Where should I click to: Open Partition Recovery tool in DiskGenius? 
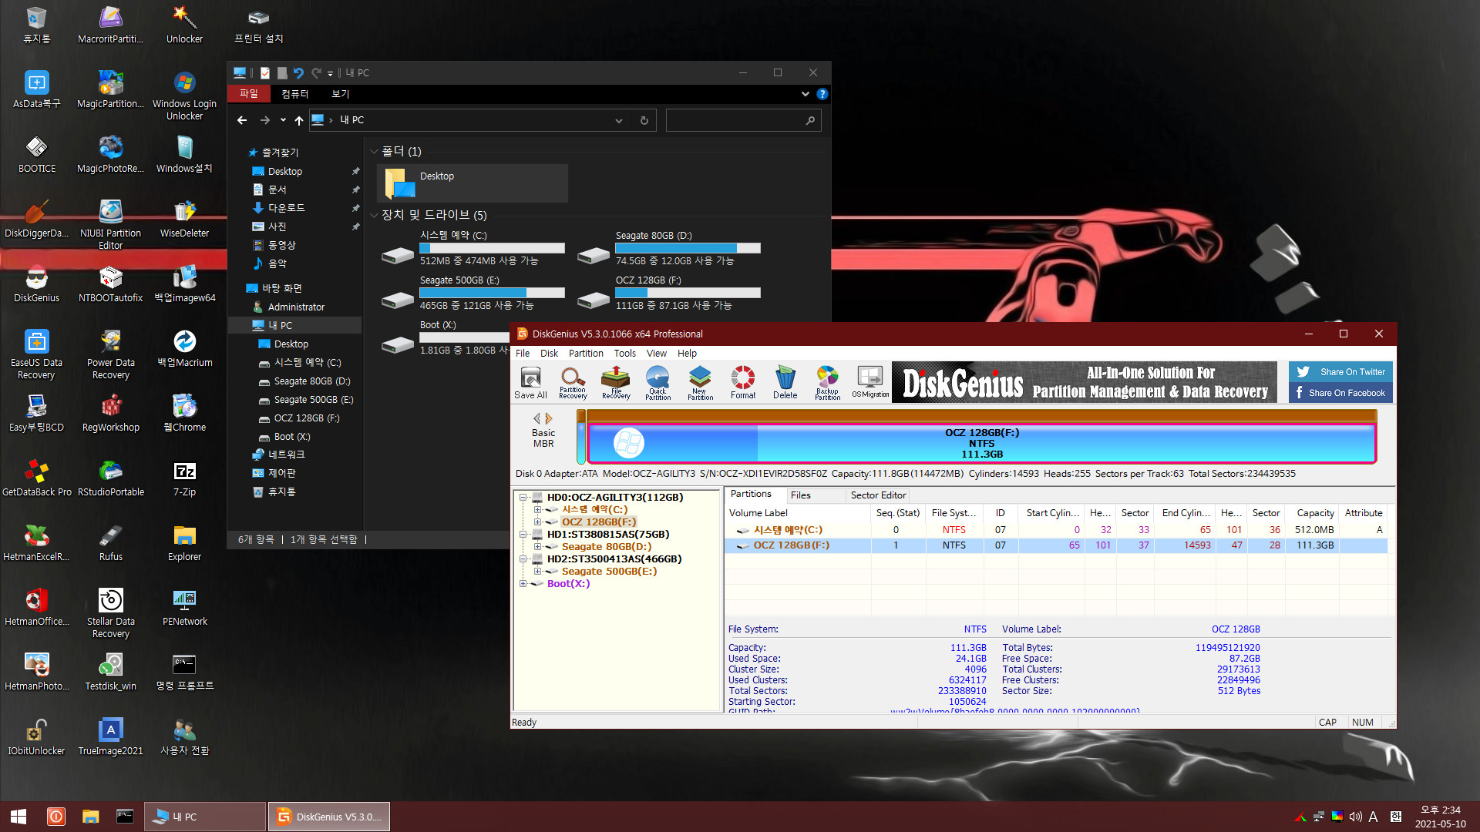[572, 382]
